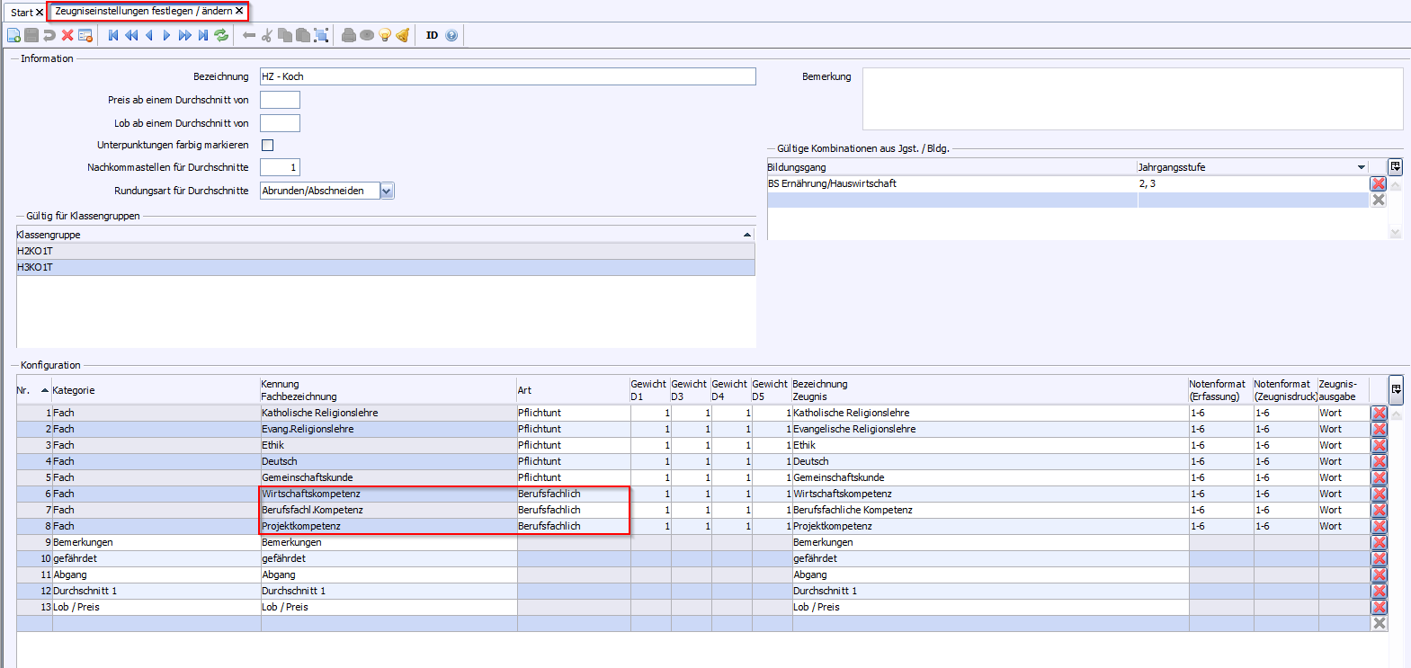Close the Zeugniseinstellungen festlegen / ändern tab

(239, 11)
